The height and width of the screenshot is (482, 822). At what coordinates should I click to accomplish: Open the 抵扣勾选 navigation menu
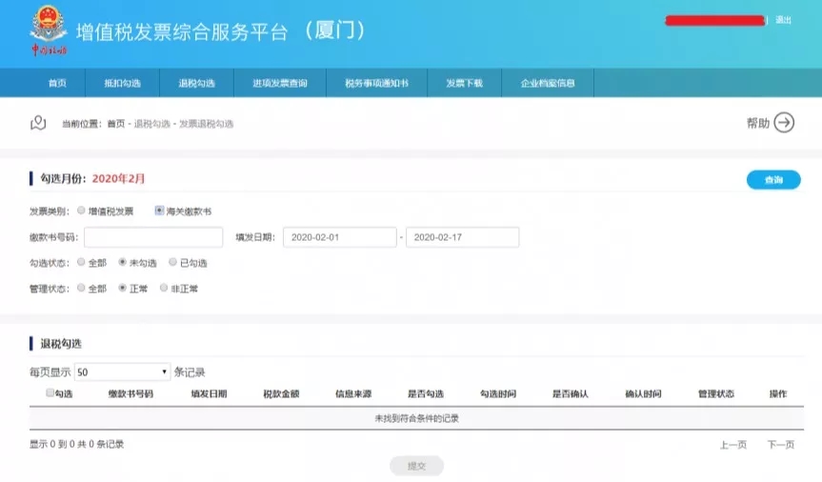[x=122, y=84]
